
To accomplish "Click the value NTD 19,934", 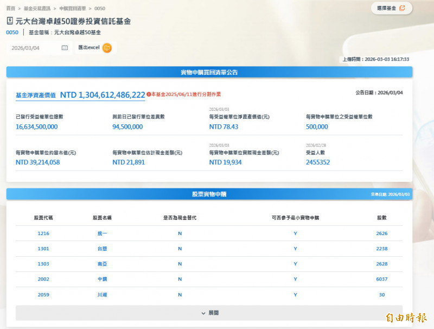I will click(x=225, y=162).
